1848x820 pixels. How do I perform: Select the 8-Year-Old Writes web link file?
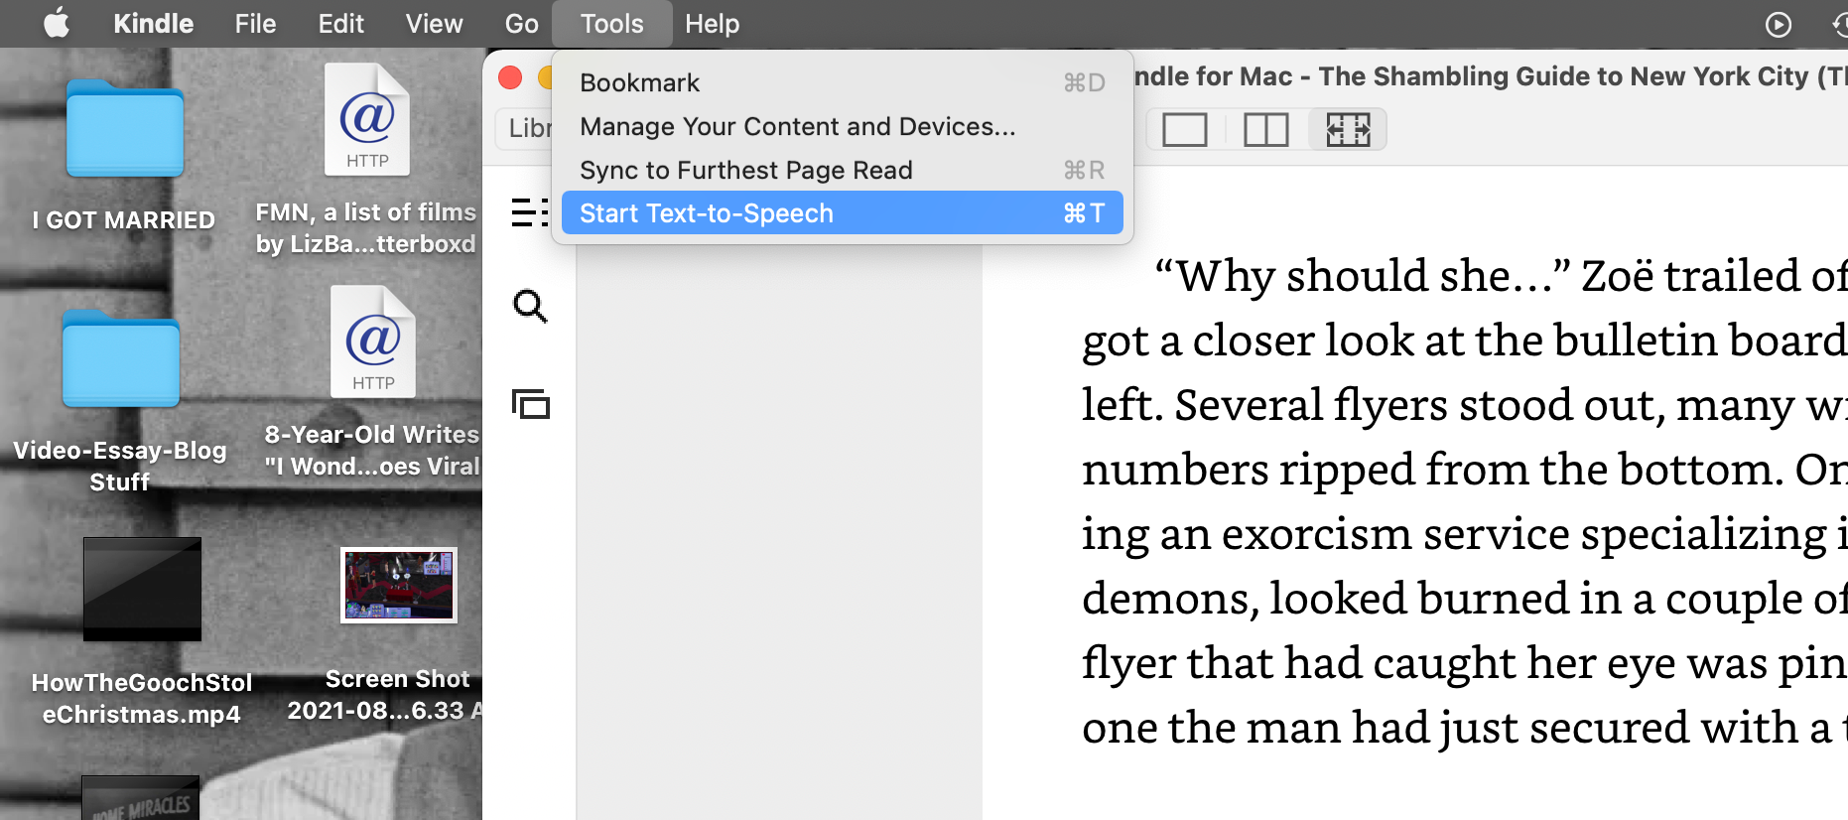click(x=373, y=343)
